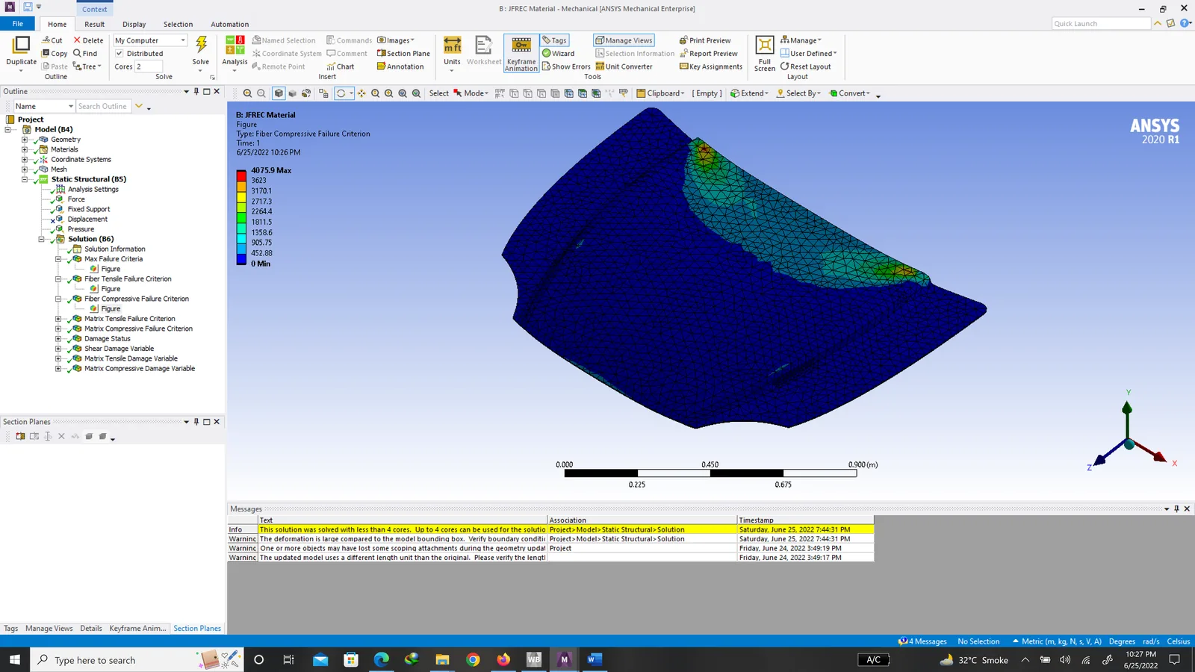This screenshot has height=672, width=1195.
Task: Click the dark blue minimum color band in legend
Action: tap(241, 259)
